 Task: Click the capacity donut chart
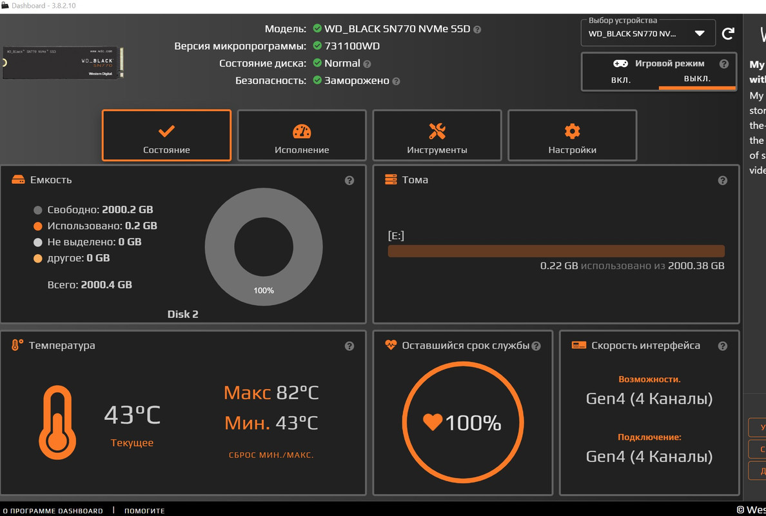coord(264,247)
